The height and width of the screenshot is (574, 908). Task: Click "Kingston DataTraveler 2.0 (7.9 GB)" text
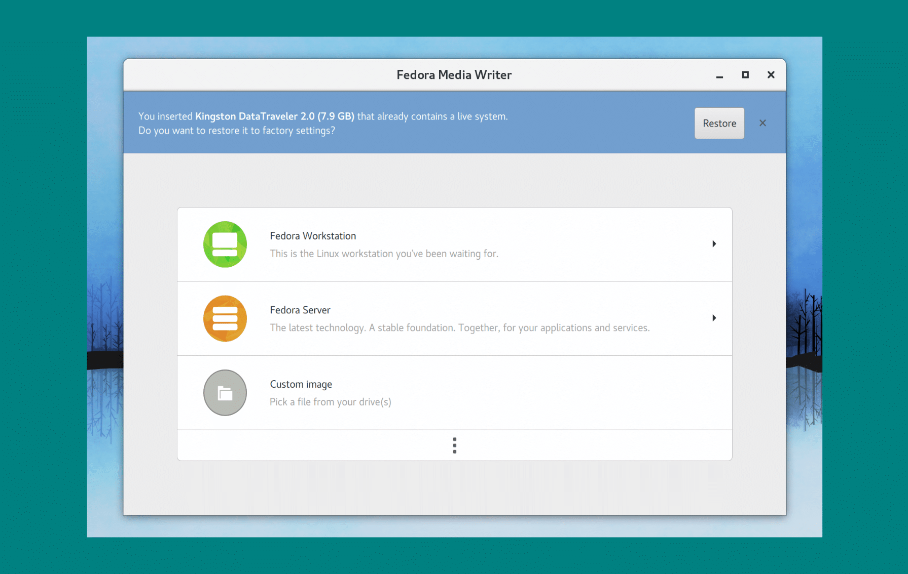click(x=275, y=116)
